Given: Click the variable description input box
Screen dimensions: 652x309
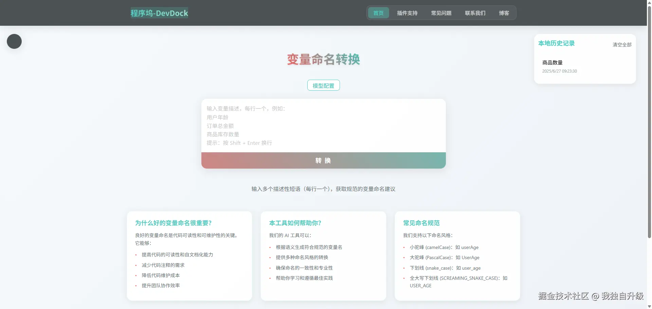Looking at the screenshot, I should (323, 125).
